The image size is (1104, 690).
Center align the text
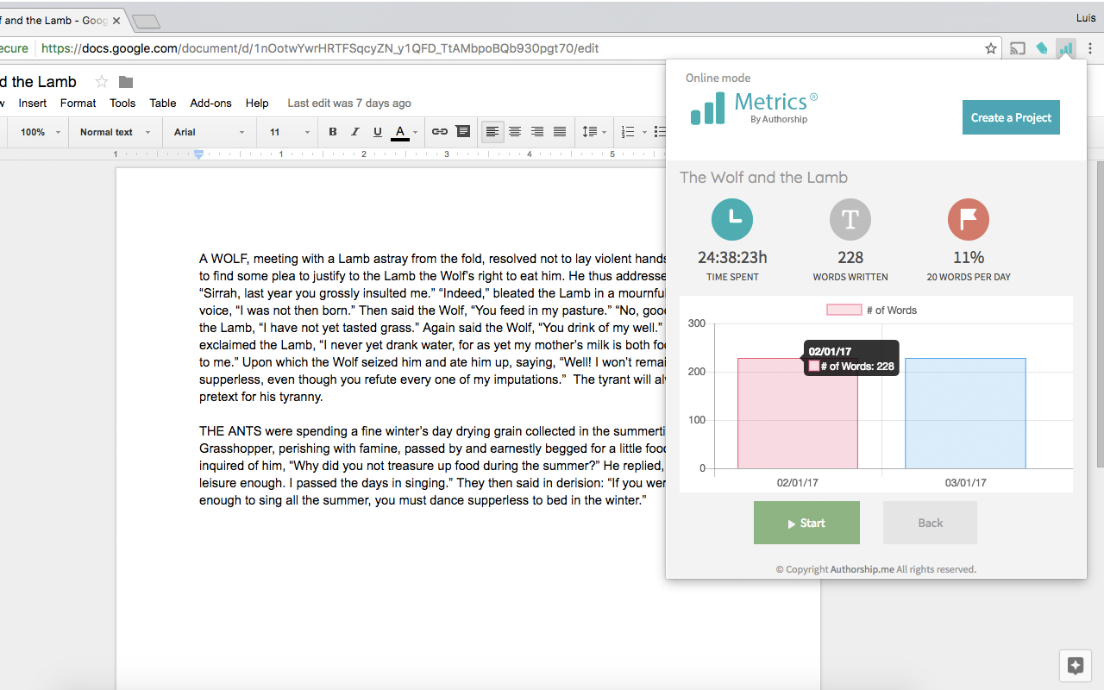point(514,131)
